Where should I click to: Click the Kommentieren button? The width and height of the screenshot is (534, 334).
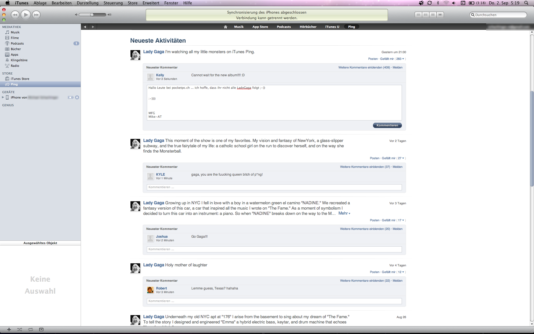tap(387, 125)
